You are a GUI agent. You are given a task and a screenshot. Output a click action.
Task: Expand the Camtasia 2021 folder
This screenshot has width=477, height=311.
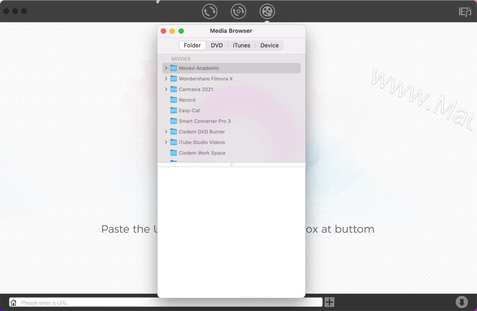point(166,89)
